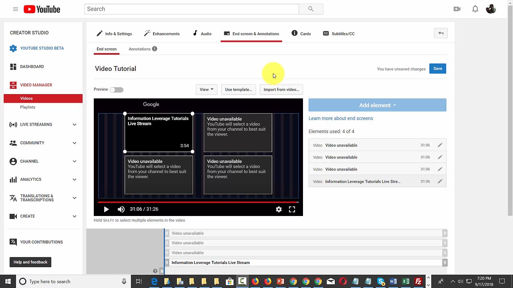Open the View dropdown

pos(206,90)
